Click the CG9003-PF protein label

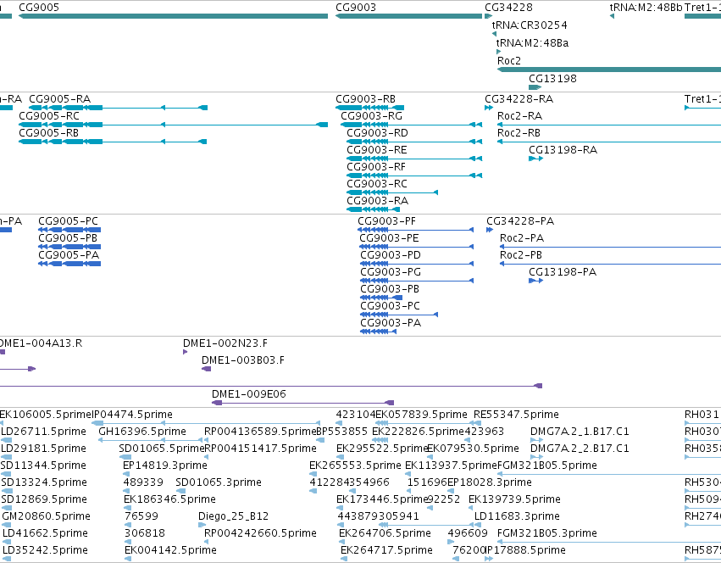point(386,221)
